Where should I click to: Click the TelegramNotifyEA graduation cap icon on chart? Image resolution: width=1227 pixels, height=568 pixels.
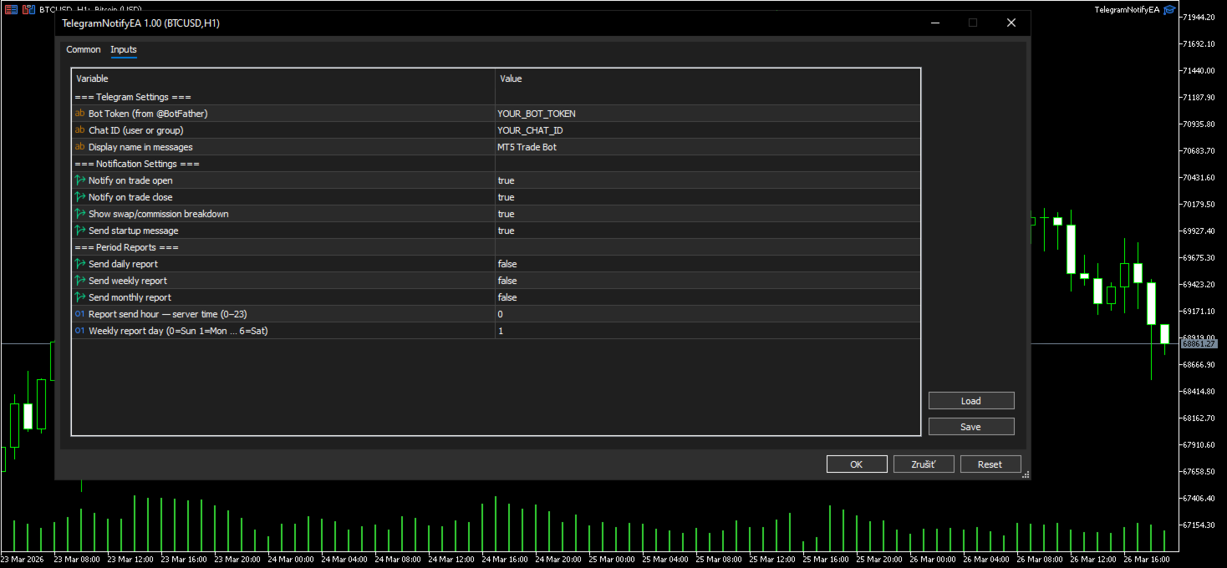pyautogui.click(x=1169, y=9)
